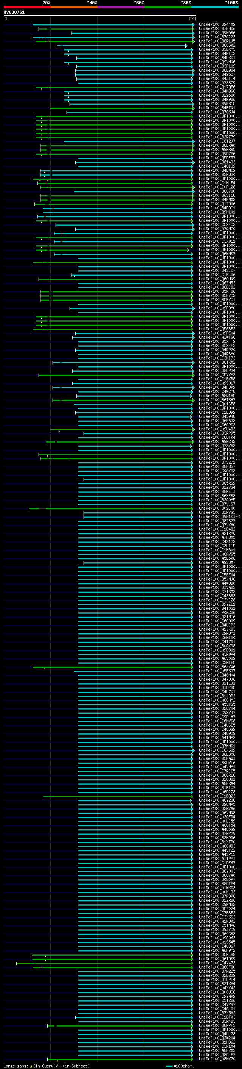The height and width of the screenshot is (1069, 242).
Task: Select the UniRef100_B1P7G3 label
Action: 217,513
